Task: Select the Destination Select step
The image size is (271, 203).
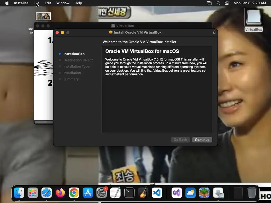Action: pos(78,60)
